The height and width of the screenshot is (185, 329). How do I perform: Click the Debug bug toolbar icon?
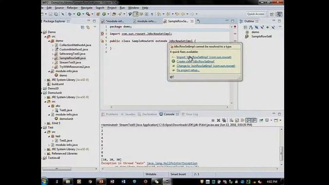tap(70, 14)
